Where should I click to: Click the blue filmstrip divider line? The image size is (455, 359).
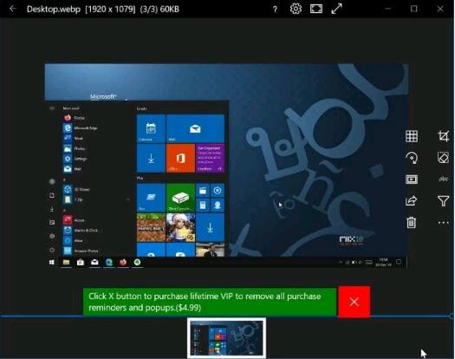[226, 316]
